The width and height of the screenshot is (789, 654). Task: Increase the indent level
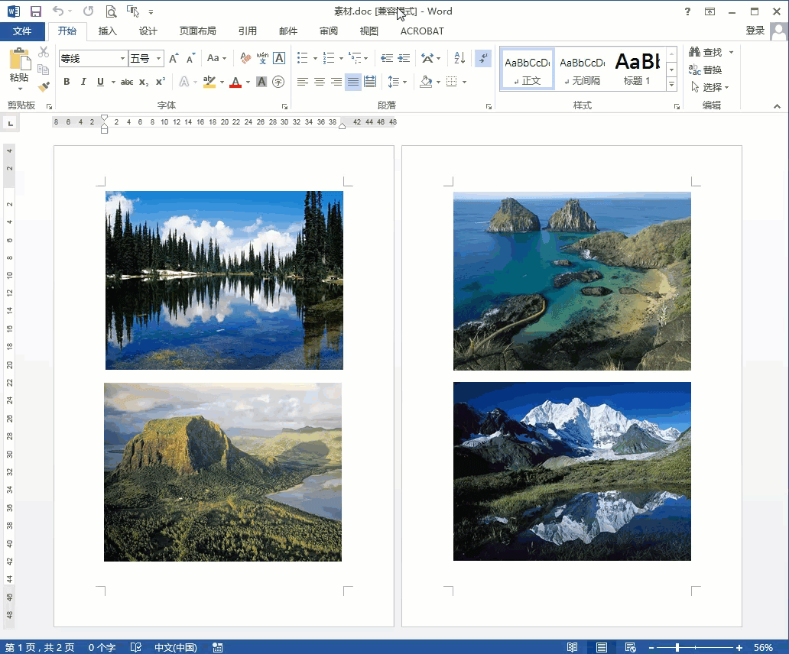pyautogui.click(x=404, y=58)
